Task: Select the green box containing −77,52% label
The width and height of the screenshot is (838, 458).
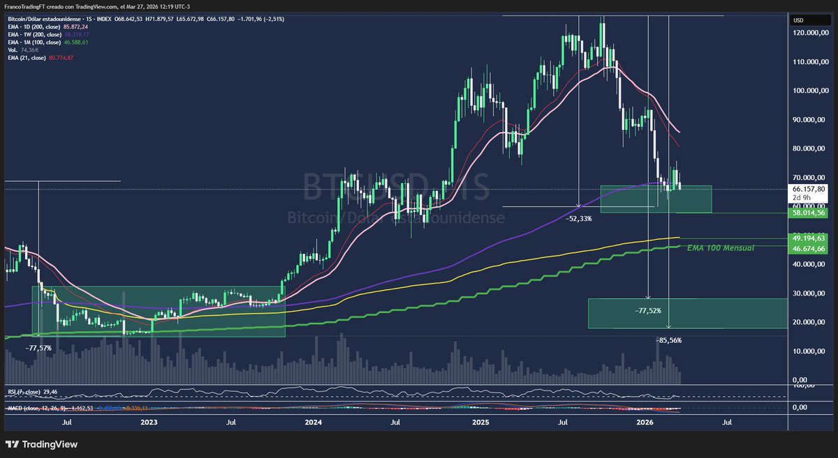Action: coord(687,313)
